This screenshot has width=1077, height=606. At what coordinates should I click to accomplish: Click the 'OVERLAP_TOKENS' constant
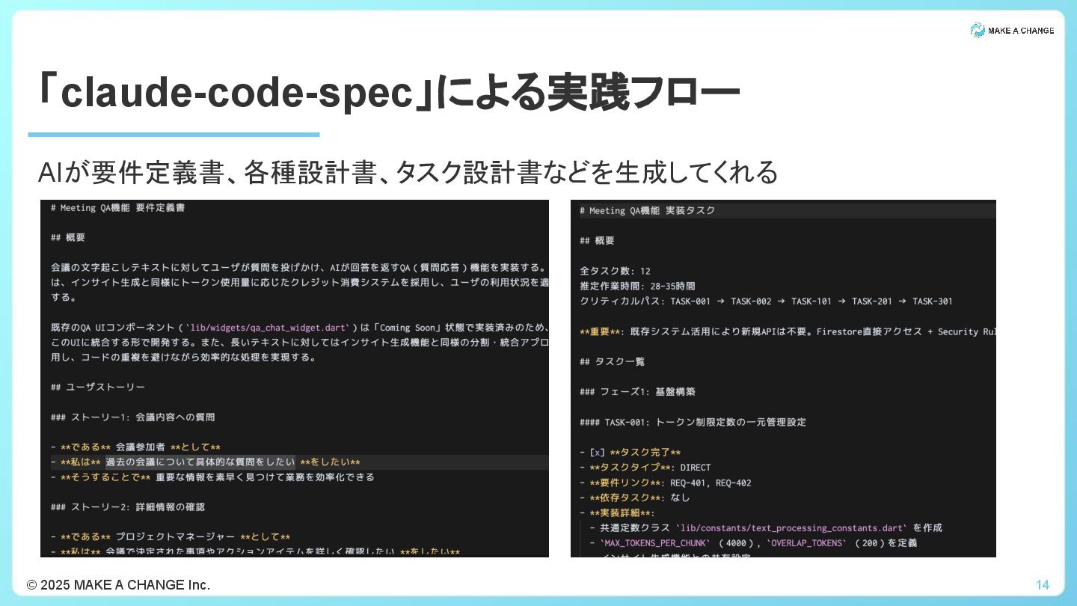808,542
